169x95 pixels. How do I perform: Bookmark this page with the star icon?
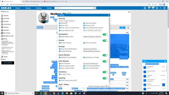click(149, 5)
